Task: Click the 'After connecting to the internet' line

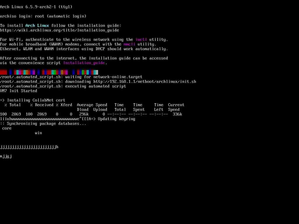Action: pyautogui.click(x=84, y=58)
